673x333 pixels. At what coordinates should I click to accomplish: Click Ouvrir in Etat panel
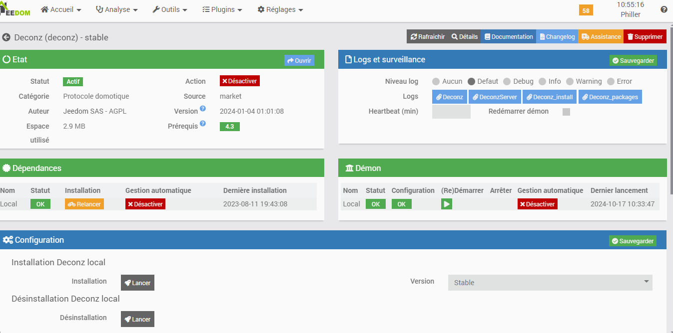[299, 60]
